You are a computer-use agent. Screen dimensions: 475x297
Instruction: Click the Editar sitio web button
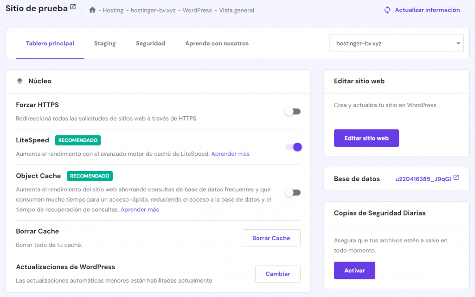pyautogui.click(x=366, y=138)
